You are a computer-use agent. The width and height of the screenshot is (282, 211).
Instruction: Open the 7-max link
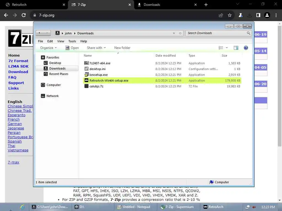(13, 162)
